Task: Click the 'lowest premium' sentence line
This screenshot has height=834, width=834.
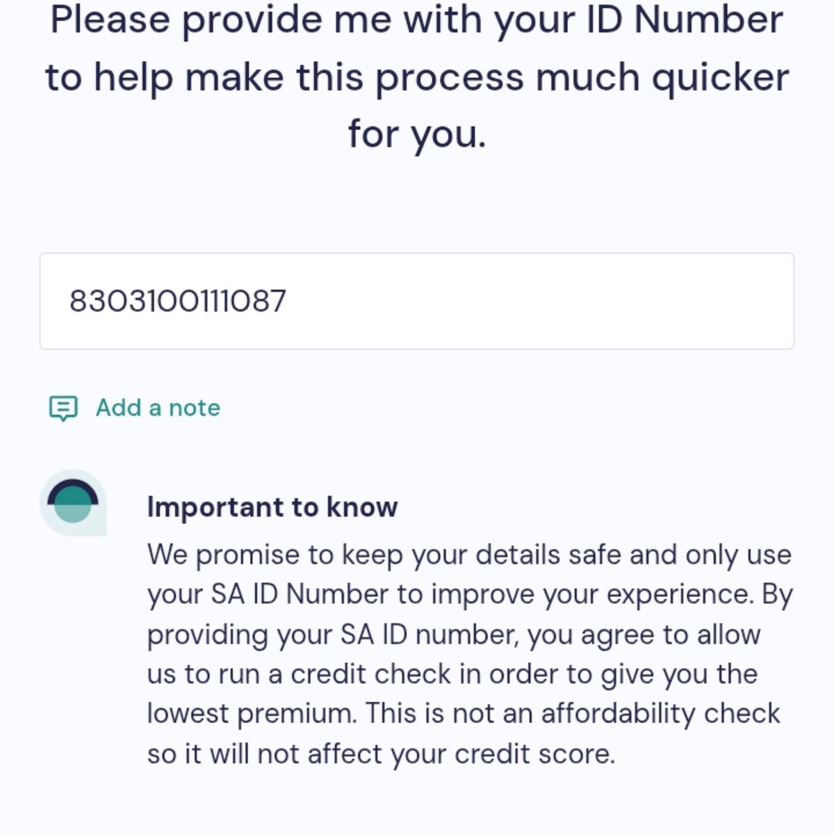Action: 464,714
